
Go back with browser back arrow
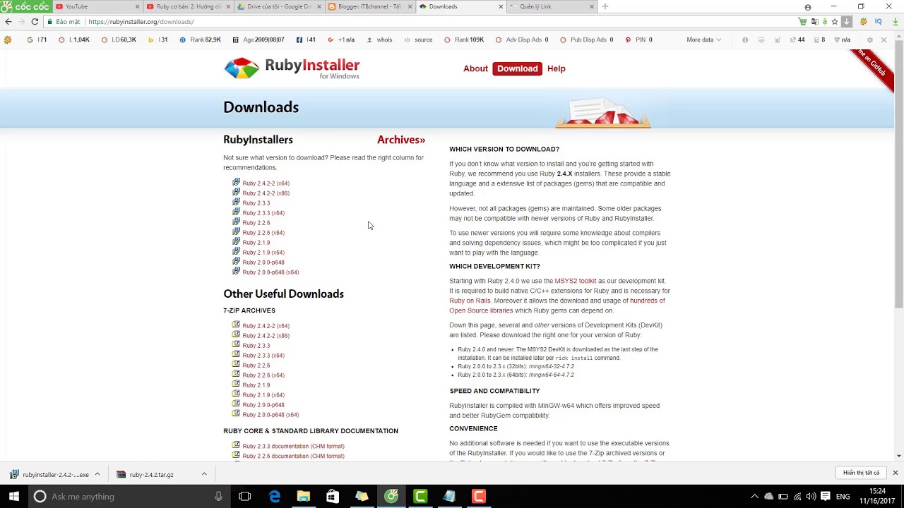pos(8,22)
